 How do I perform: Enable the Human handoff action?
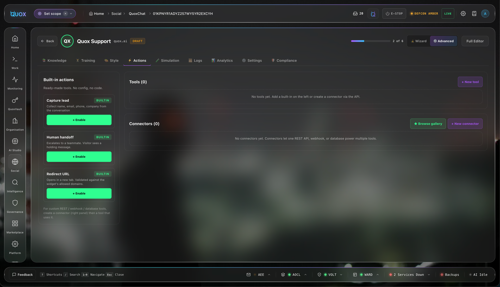(x=79, y=157)
